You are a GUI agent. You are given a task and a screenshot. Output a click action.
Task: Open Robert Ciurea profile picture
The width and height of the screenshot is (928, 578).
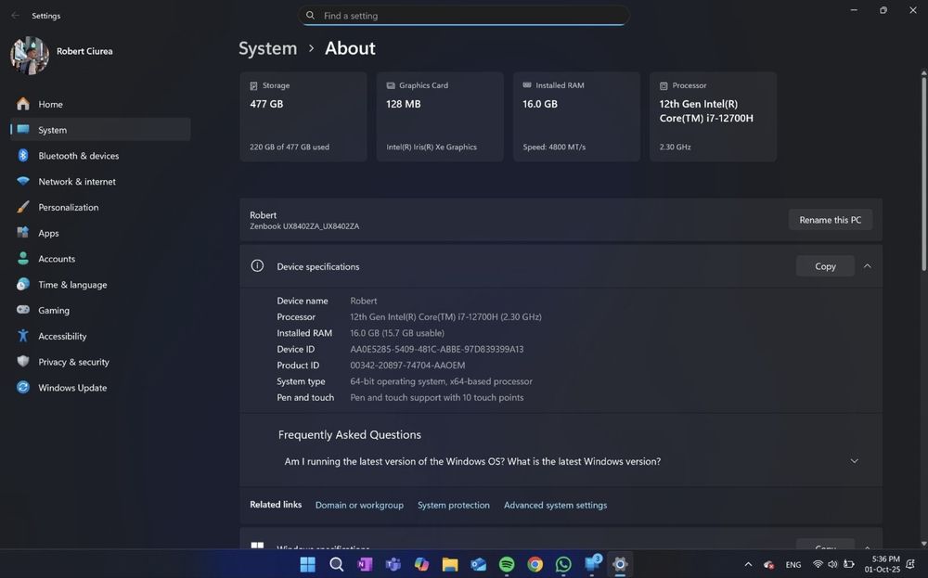30,56
